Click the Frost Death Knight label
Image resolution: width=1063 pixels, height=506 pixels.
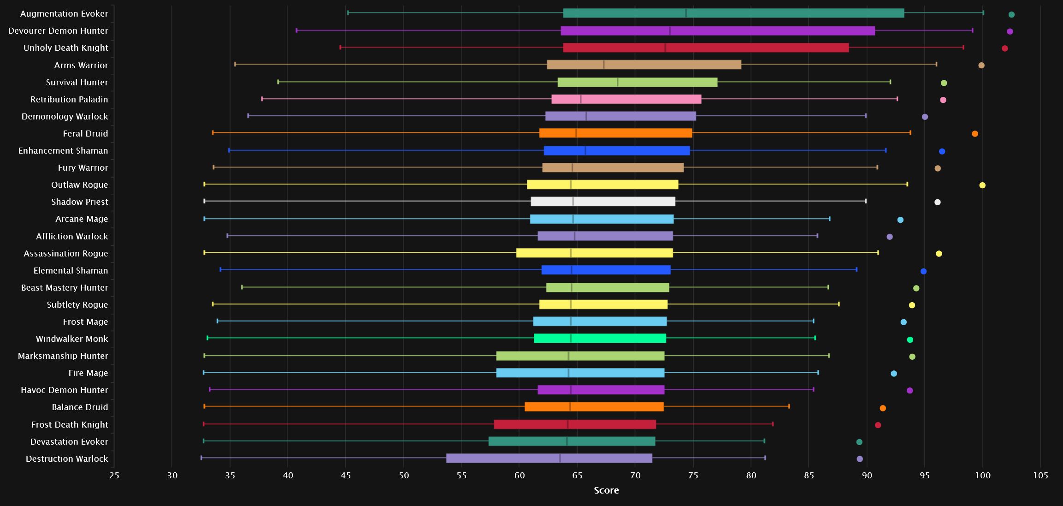pyautogui.click(x=70, y=425)
